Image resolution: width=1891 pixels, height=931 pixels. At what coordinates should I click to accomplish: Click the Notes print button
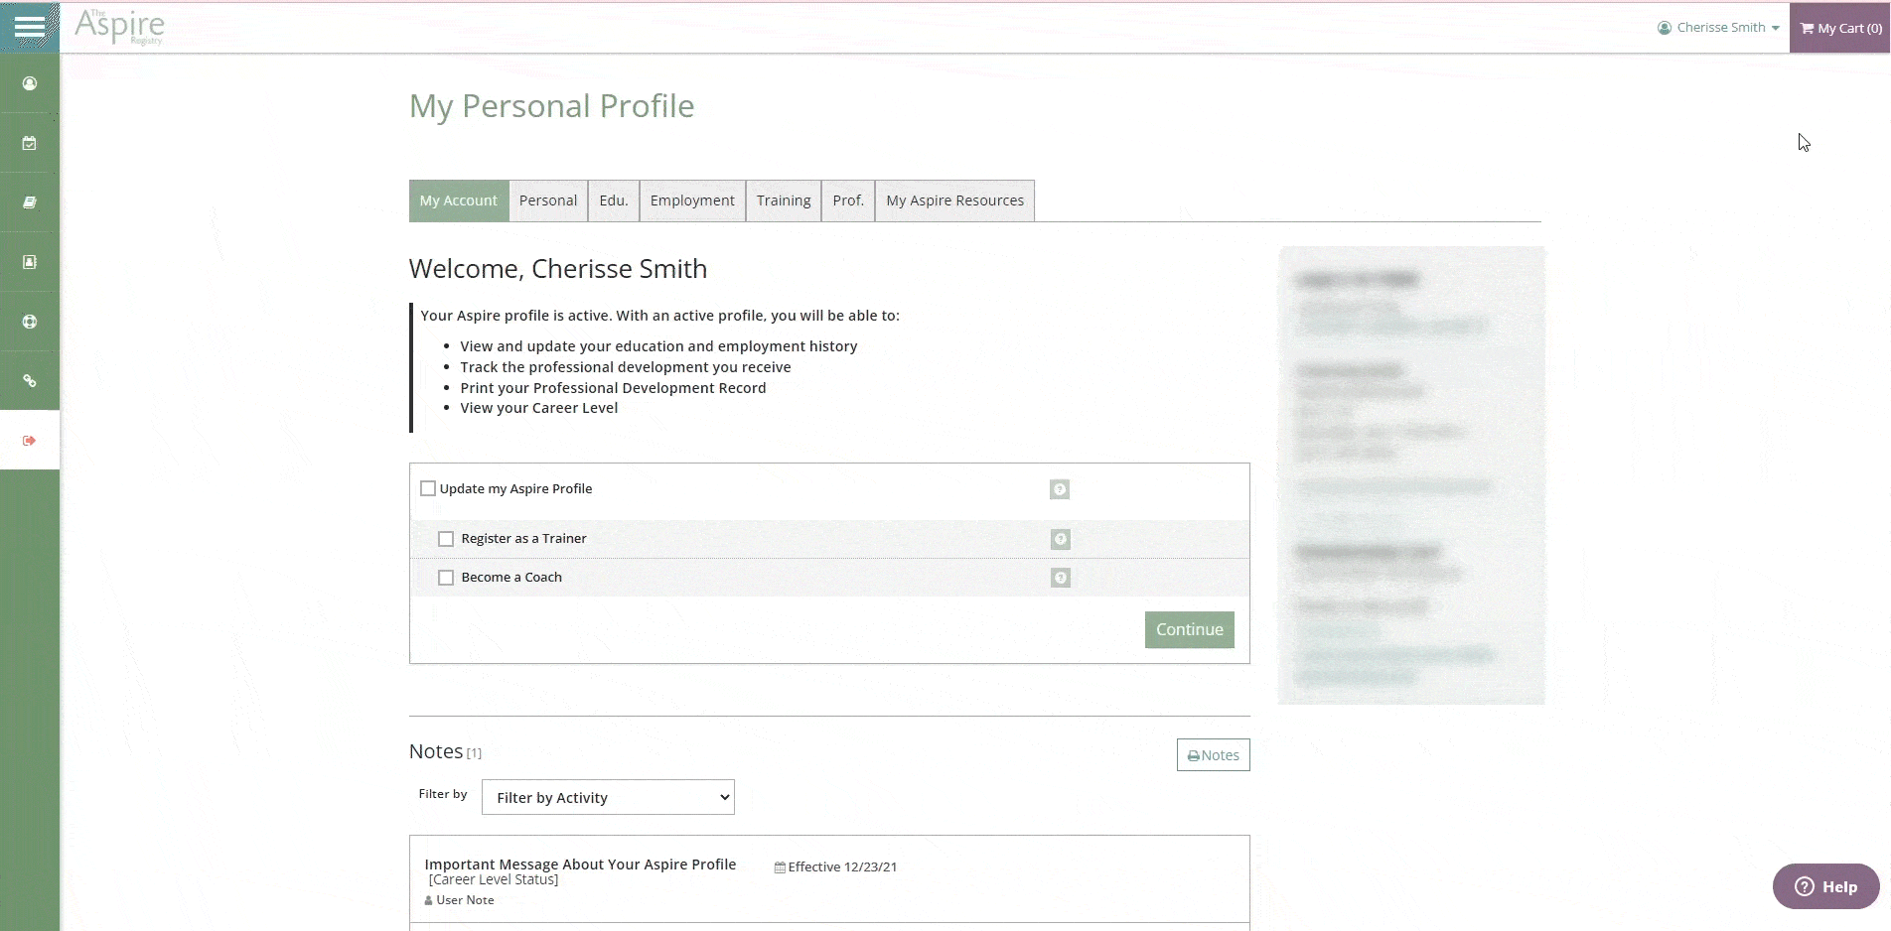1213,755
